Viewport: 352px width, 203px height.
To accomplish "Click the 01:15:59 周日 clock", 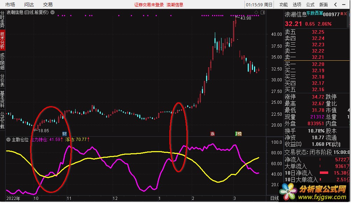I will coord(259,5).
